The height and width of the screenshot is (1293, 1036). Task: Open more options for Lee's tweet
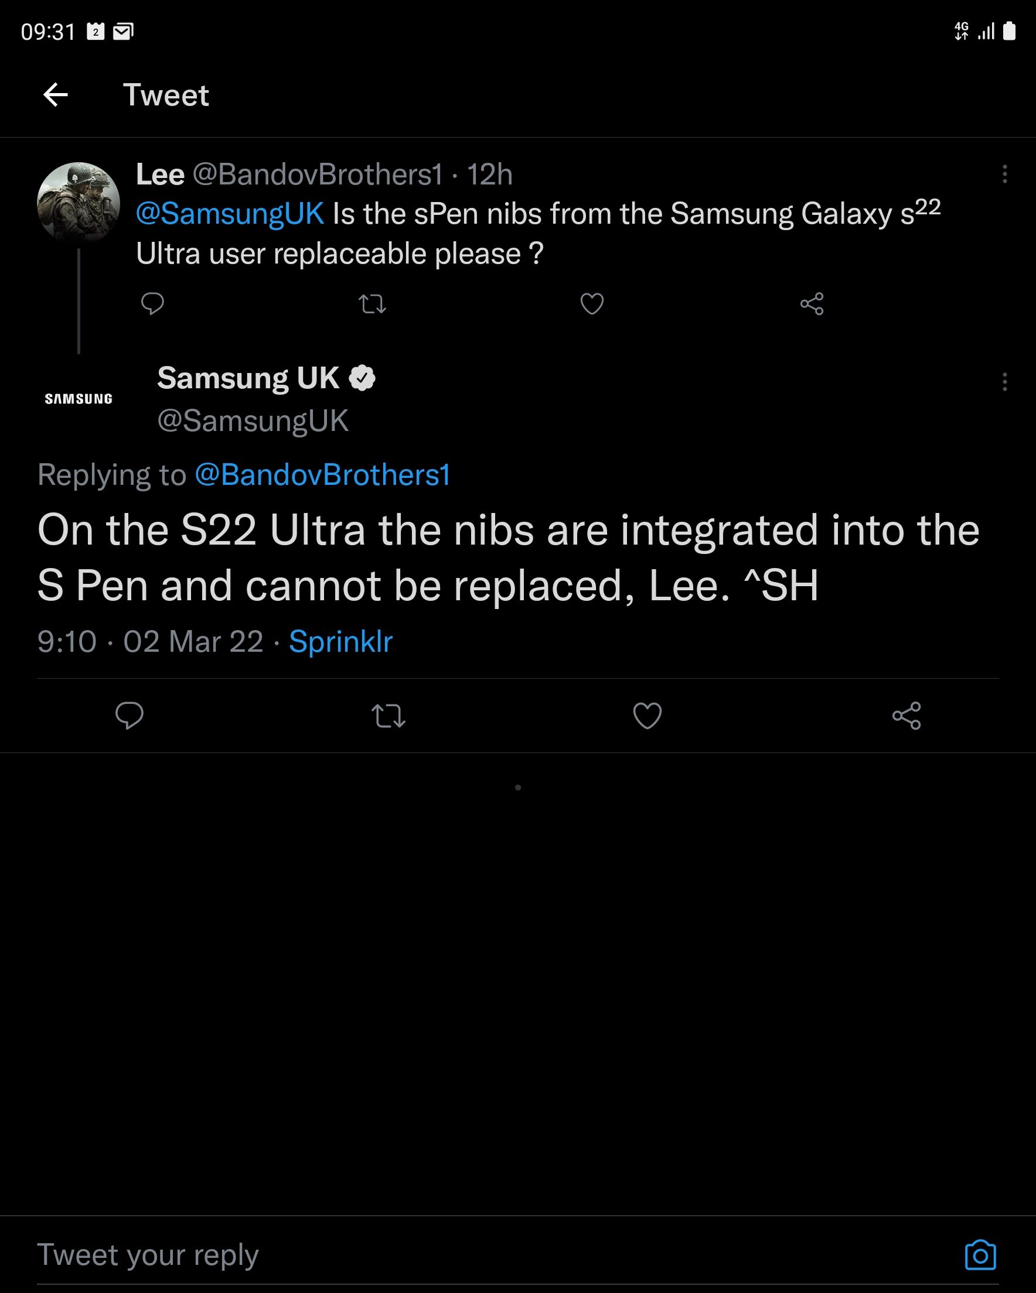pyautogui.click(x=1004, y=175)
